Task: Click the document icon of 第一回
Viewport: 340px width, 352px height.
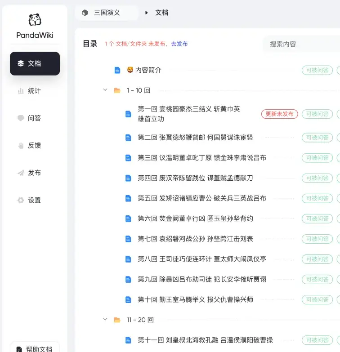Action: tap(128, 114)
